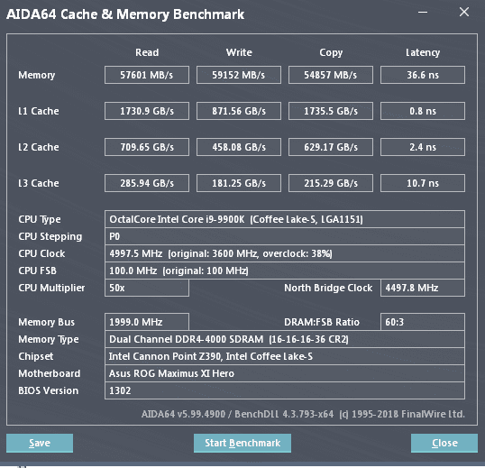Click the Chipset label
Image resolution: width=485 pixels, height=468 pixels.
[x=35, y=357]
